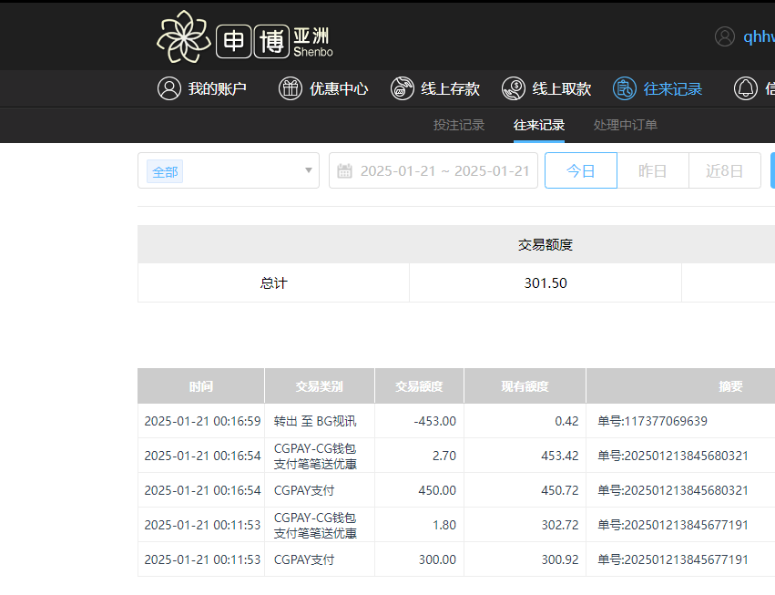Switch to the 投注记录 tab
Viewport: 775px width, 595px height.
tap(459, 125)
